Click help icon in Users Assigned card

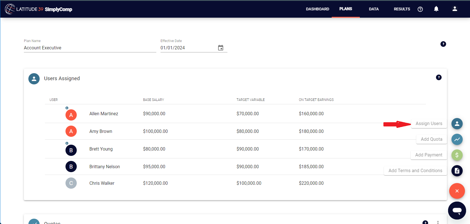coord(439,77)
